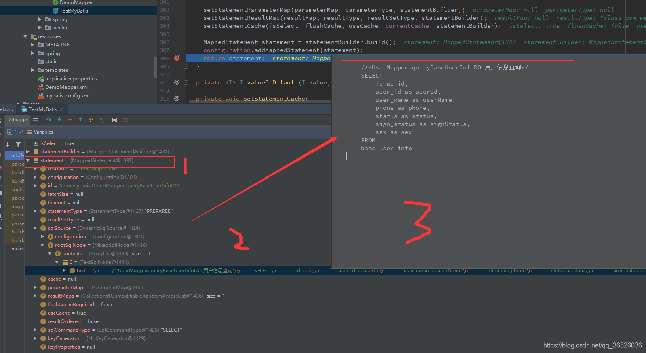Click the statementBuilder variable icon

tap(36, 152)
